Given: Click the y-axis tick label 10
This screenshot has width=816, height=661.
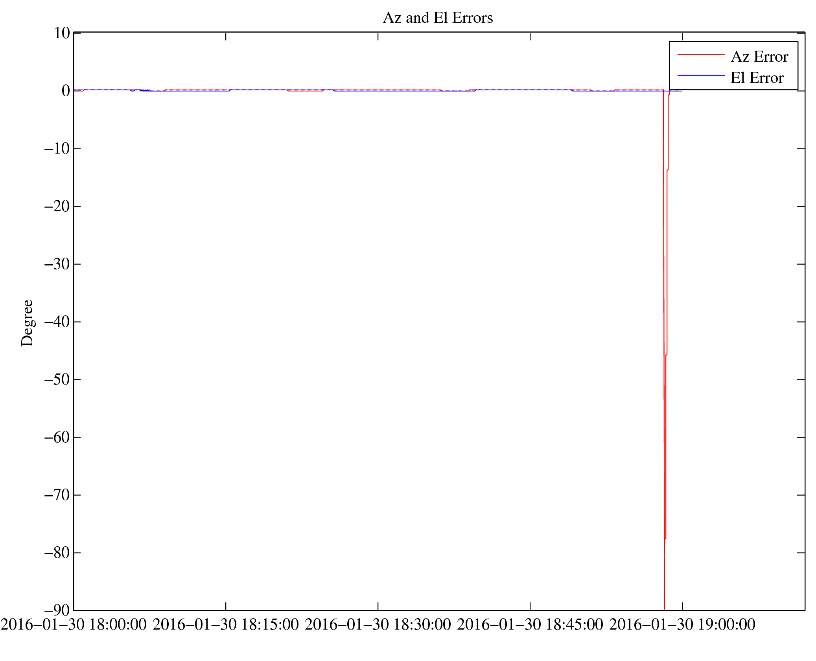Looking at the screenshot, I should point(62,33).
